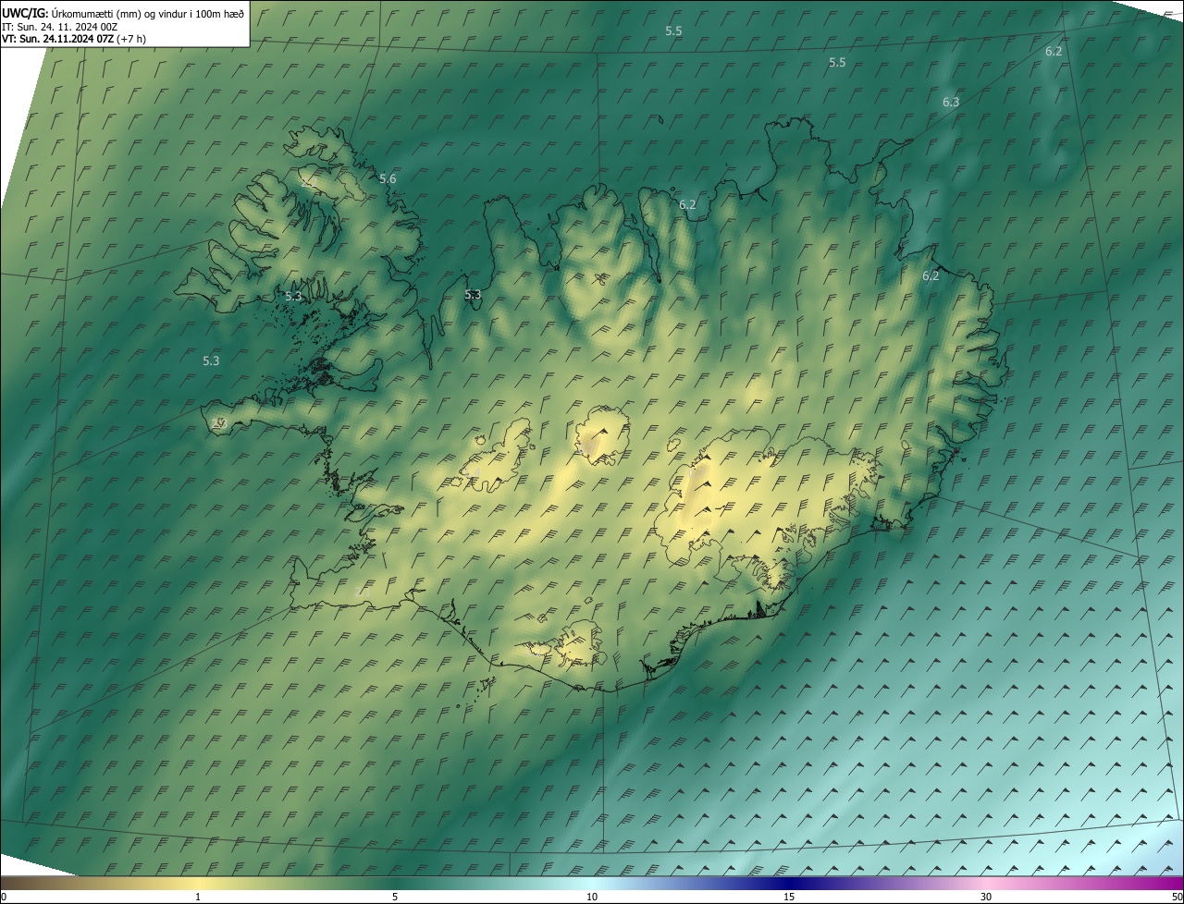Viewport: 1184px width, 904px height.
Task: Click the valid time line "VT: Sun. 24.11.2024 07Z (+7 h)"
Action: coord(73,39)
